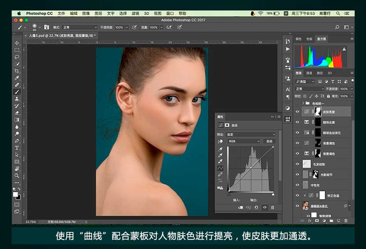Reset curves adjustment to defaults
This screenshot has width=366, height=249.
pos(257,207)
